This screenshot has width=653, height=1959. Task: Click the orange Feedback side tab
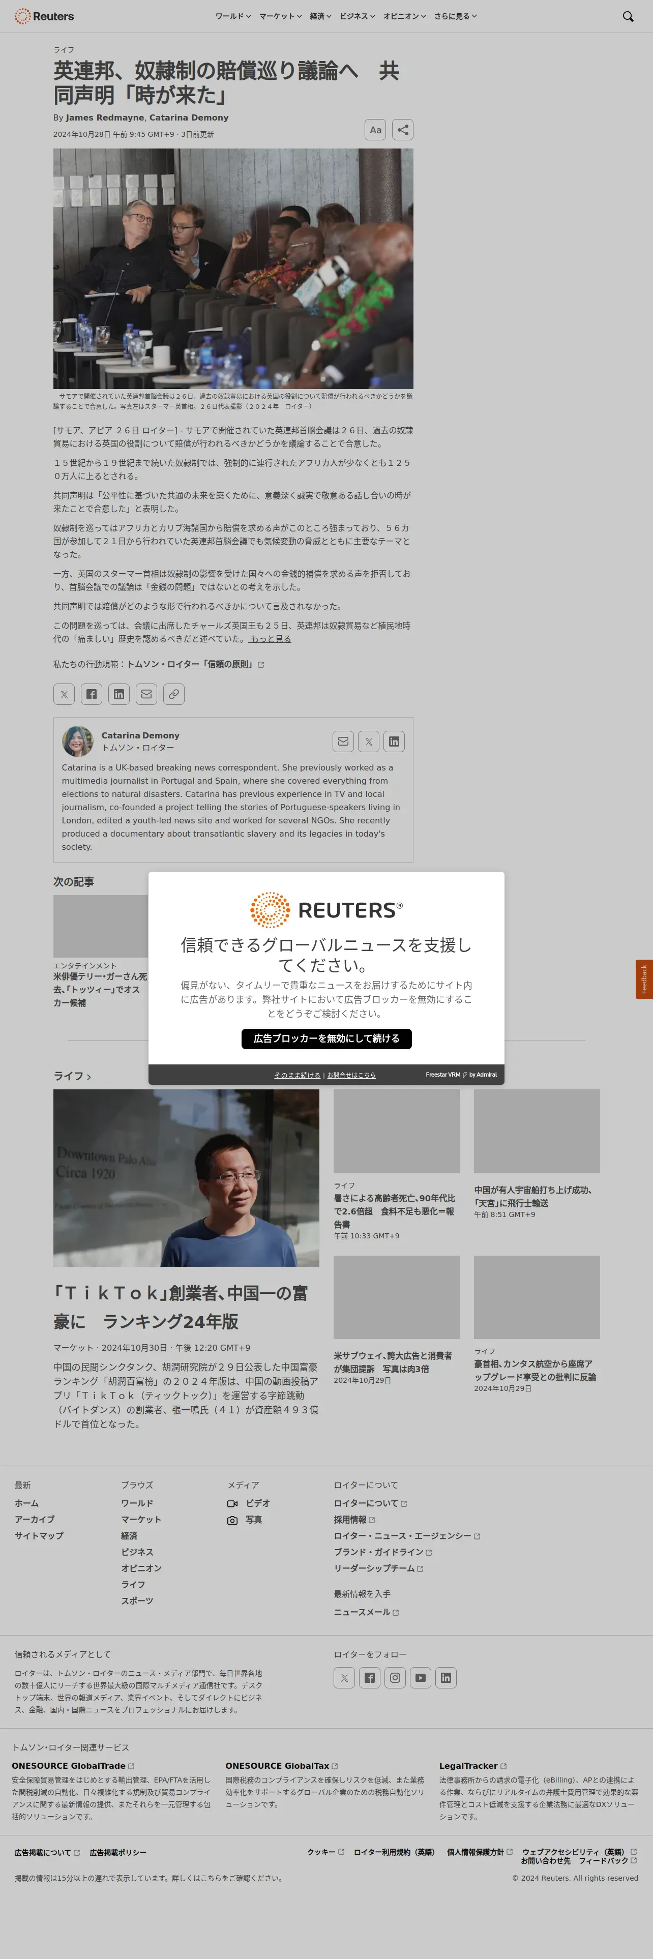coord(644,979)
